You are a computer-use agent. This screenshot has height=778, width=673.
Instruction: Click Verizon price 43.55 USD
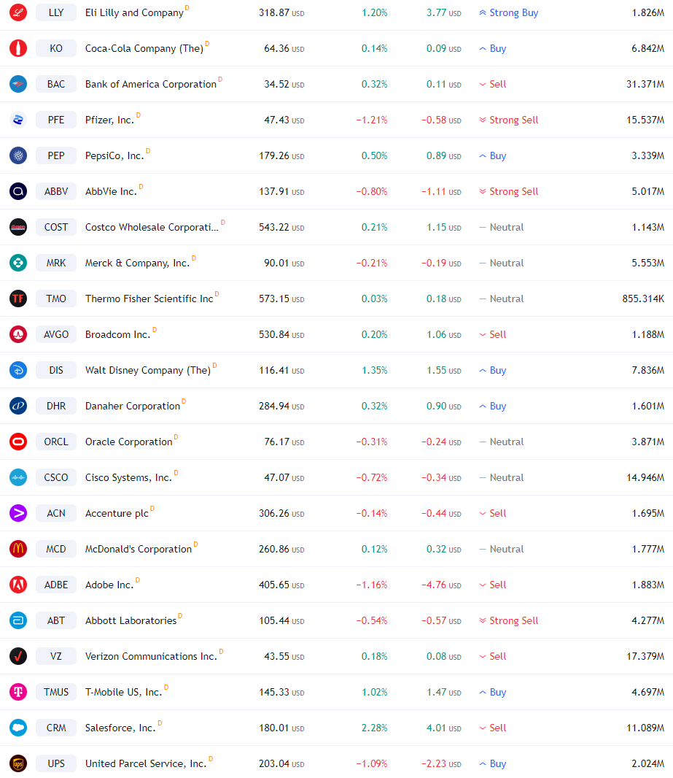coord(284,656)
